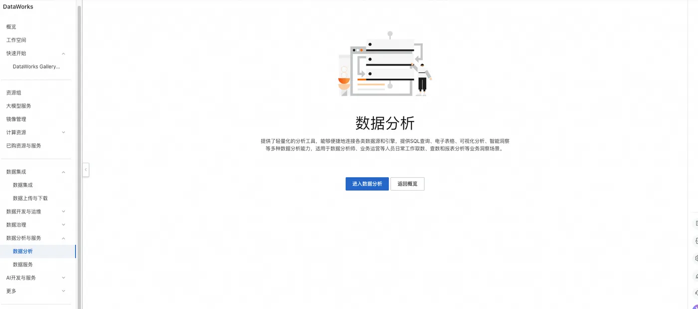The image size is (698, 309).
Task: Collapse the 数据集成 section
Action: click(x=63, y=171)
